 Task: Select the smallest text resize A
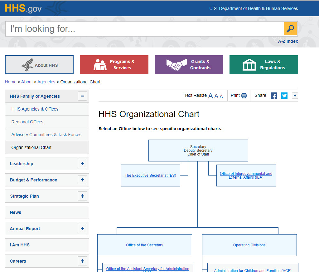pos(221,96)
